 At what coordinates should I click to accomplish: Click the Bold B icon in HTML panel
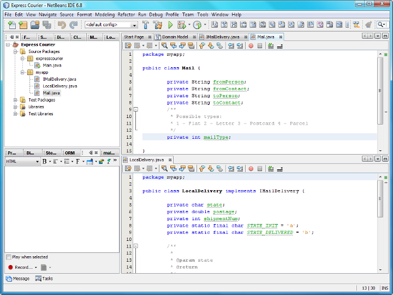(x=45, y=161)
